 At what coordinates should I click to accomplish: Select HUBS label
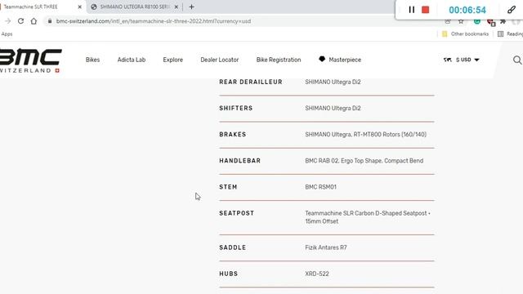click(229, 274)
